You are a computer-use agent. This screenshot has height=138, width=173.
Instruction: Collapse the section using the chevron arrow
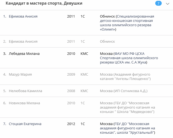tap(167, 4)
